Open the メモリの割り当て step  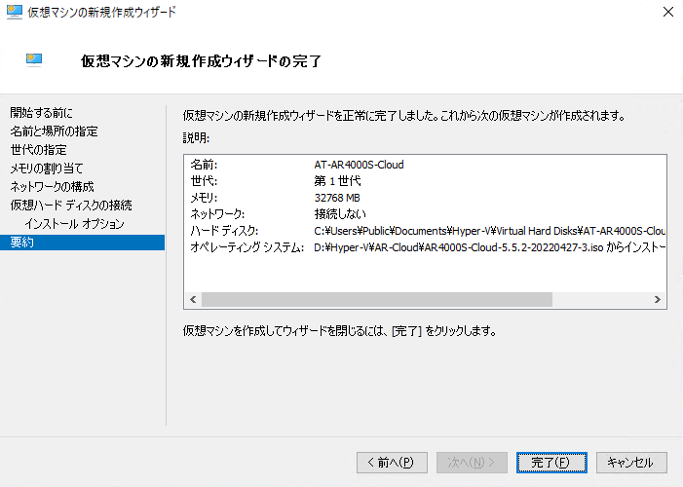(x=47, y=169)
